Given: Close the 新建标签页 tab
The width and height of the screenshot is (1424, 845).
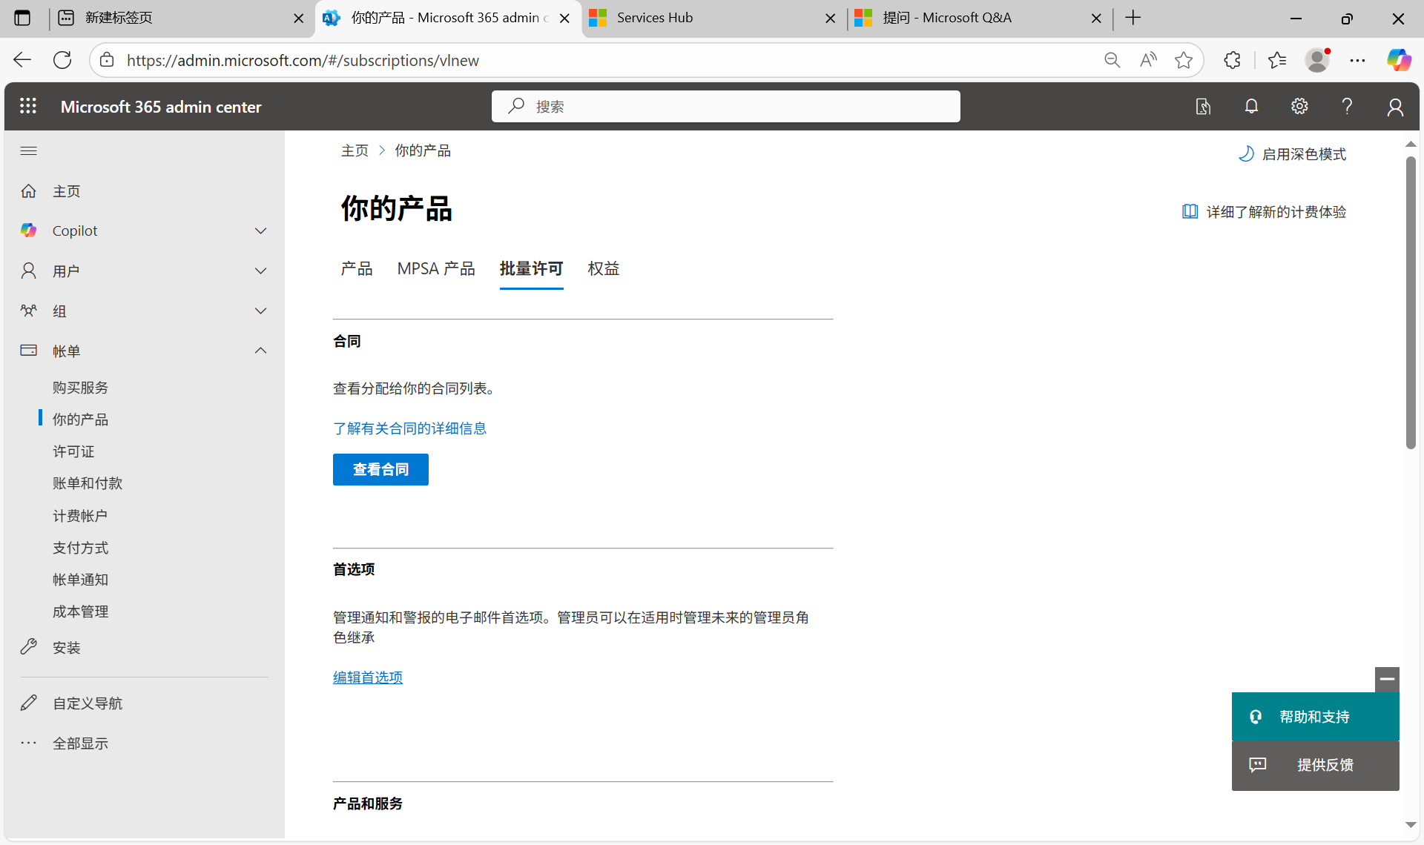Looking at the screenshot, I should click(x=298, y=19).
